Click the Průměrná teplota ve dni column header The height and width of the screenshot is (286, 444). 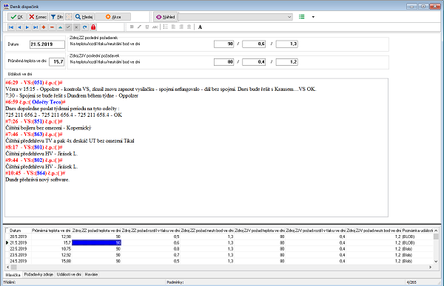click(x=51, y=231)
